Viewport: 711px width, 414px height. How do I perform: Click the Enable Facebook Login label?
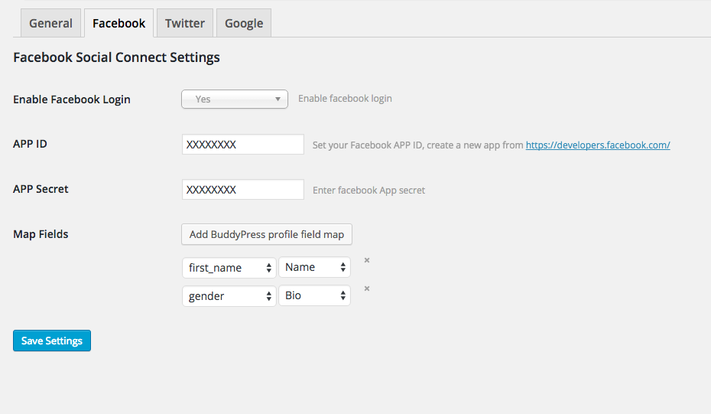coord(72,99)
